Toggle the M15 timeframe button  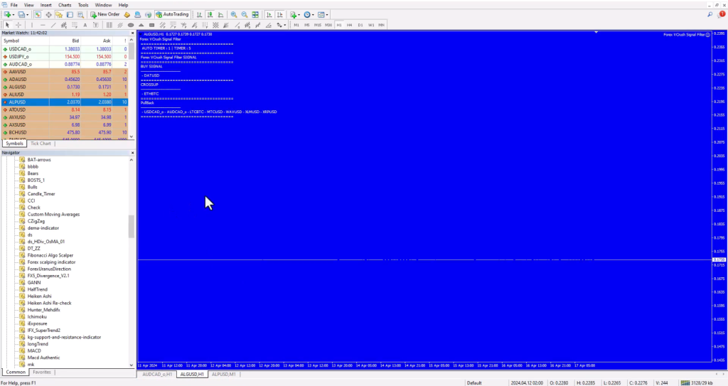point(318,25)
